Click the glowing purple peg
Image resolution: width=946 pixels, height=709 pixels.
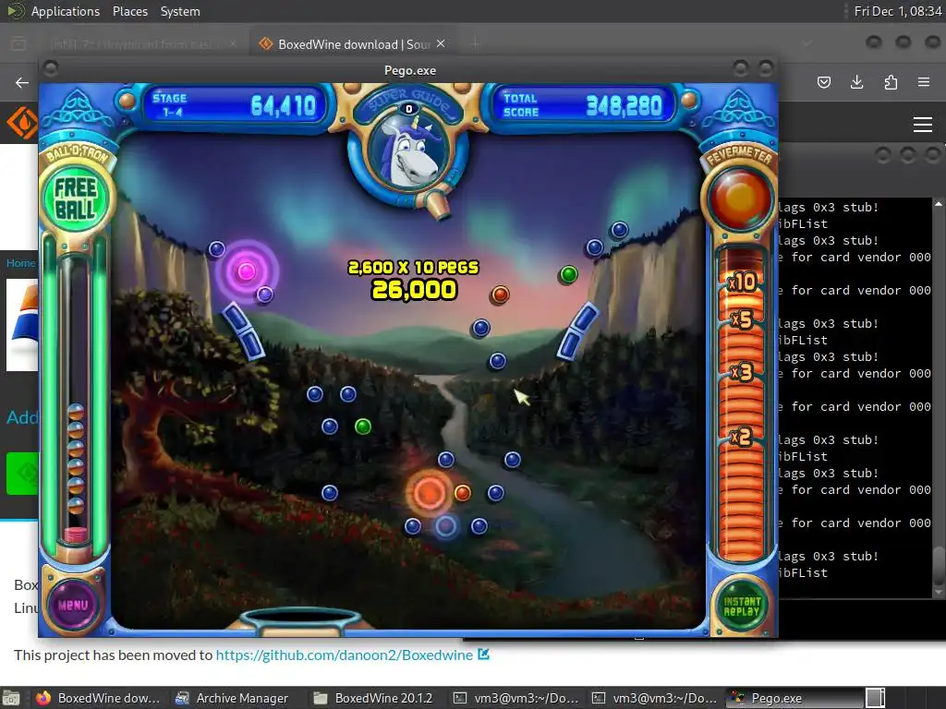246,271
